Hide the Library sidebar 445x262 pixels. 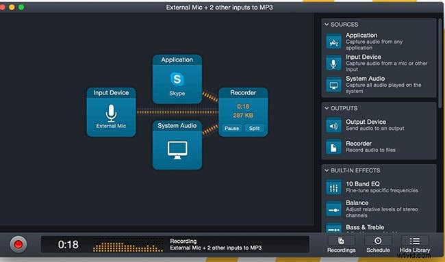[415, 244]
